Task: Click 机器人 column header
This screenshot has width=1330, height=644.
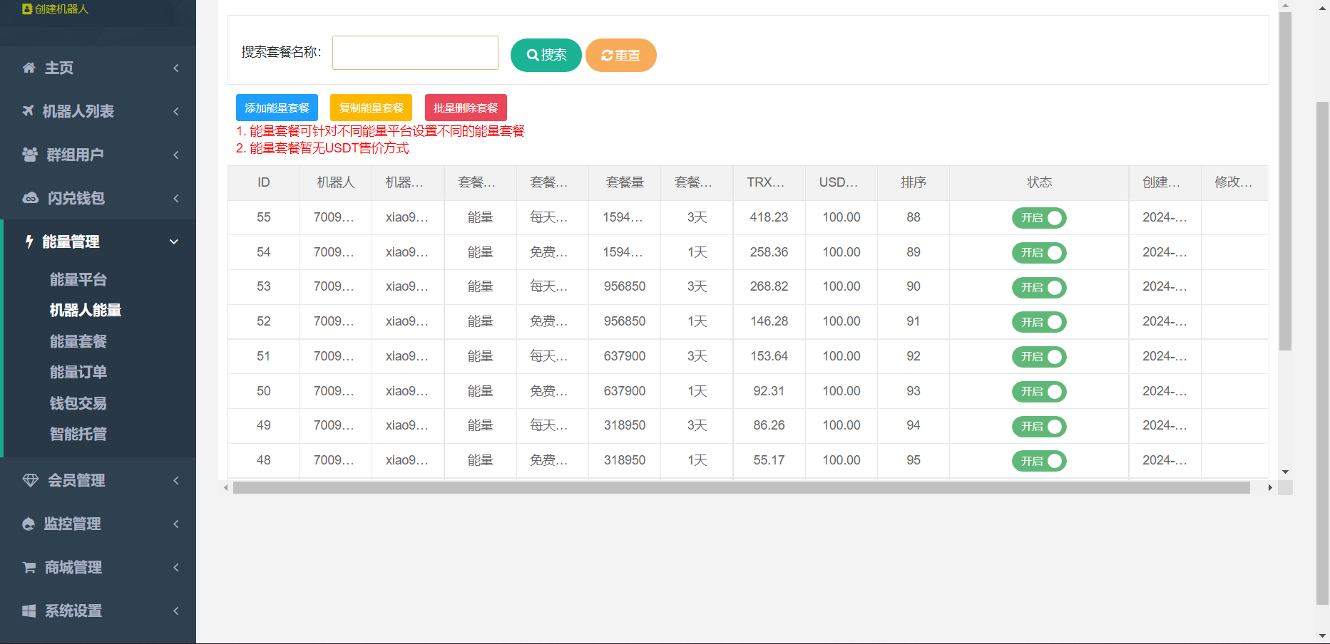Action: click(336, 182)
